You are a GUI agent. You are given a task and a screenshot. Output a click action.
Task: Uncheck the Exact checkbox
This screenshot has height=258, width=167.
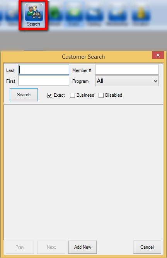49,95
